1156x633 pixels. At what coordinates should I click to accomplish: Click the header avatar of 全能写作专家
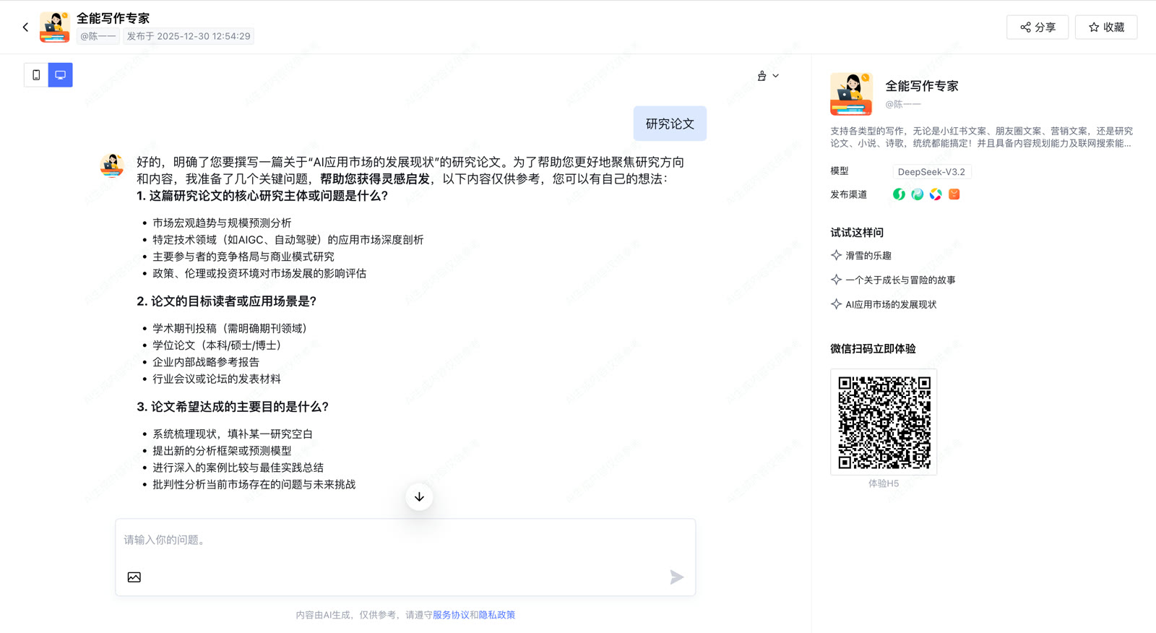[x=55, y=27]
